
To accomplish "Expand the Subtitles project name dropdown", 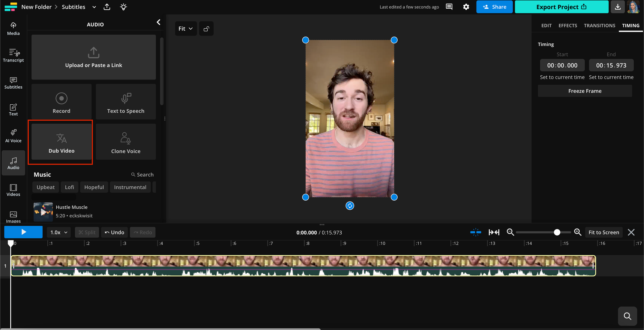I will pos(94,7).
